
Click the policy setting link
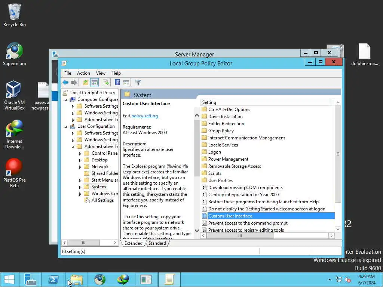tap(145, 116)
